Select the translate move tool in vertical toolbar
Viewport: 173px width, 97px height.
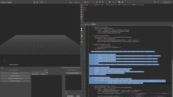(82, 10)
